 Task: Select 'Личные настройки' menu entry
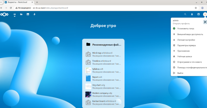189,40
